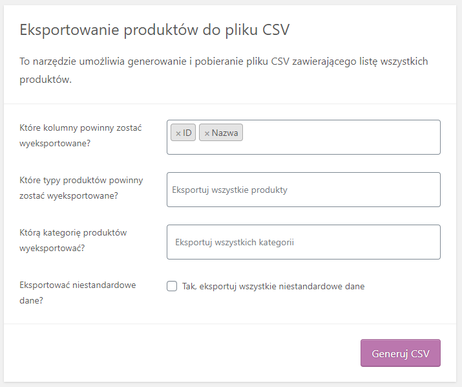This screenshot has width=462, height=387.
Task: Remove the ID column tag with its ×
Action: coord(178,133)
